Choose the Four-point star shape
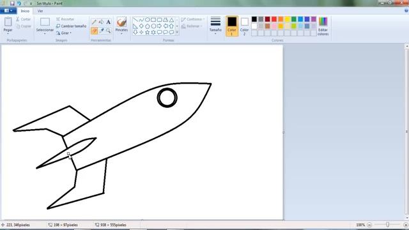The image size is (409, 230). [141, 32]
